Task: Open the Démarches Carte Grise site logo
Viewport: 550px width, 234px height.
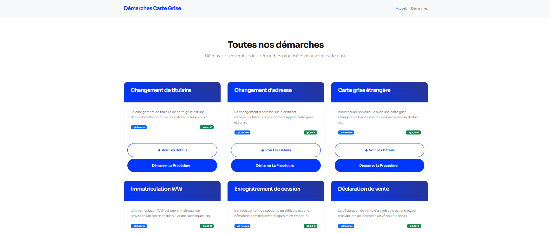Action: pos(152,8)
